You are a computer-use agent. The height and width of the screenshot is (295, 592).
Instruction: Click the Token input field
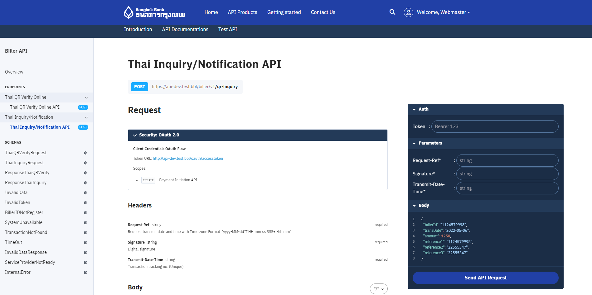(495, 126)
